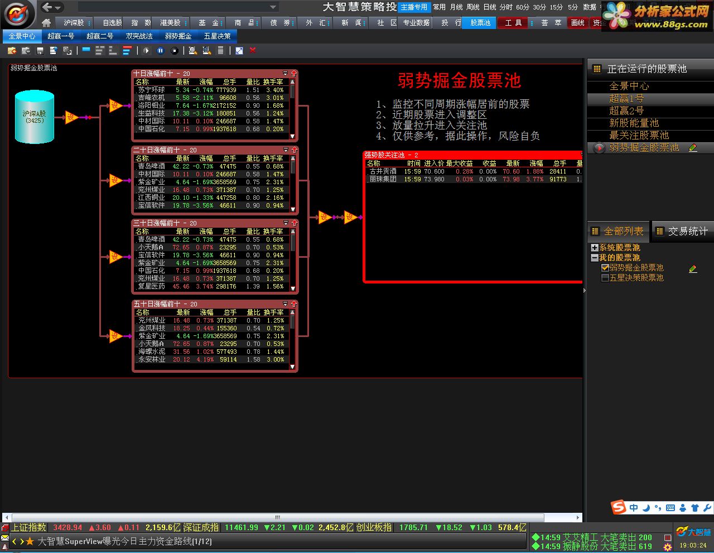Click the star favorite icon in news bar
The width and height of the screenshot is (714, 553).
tap(30, 541)
